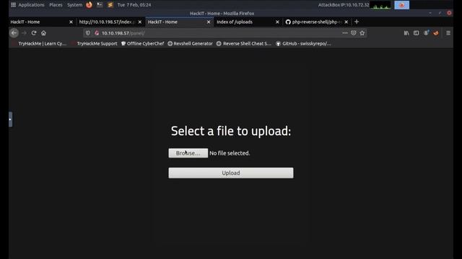Open tracking protection shield icon

pos(88,33)
